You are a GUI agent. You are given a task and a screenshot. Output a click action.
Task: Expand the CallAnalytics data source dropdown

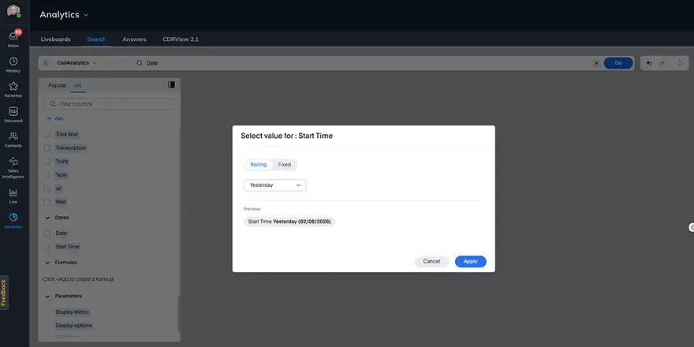pyautogui.click(x=76, y=62)
